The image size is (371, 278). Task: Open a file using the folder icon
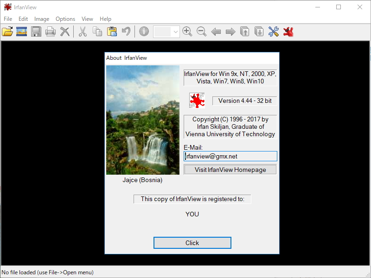7,32
